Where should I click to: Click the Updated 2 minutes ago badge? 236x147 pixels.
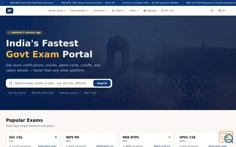coord(24,33)
